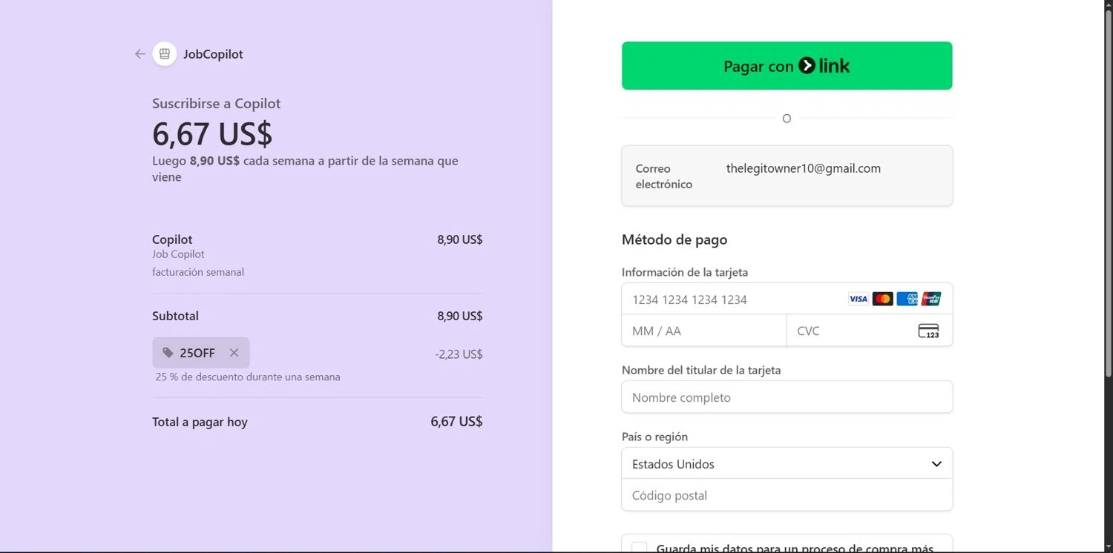
Task: Remove the 25OFF promo code
Action: pyautogui.click(x=234, y=353)
